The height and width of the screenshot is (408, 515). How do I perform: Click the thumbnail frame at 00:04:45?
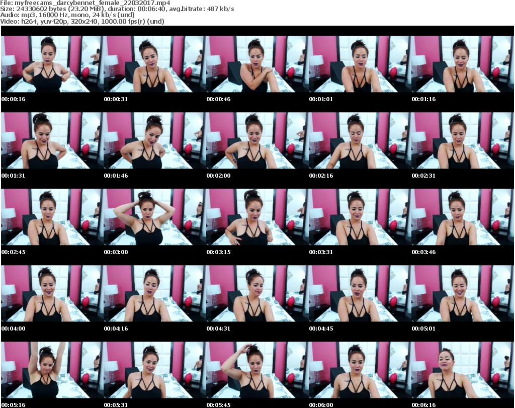coord(360,294)
